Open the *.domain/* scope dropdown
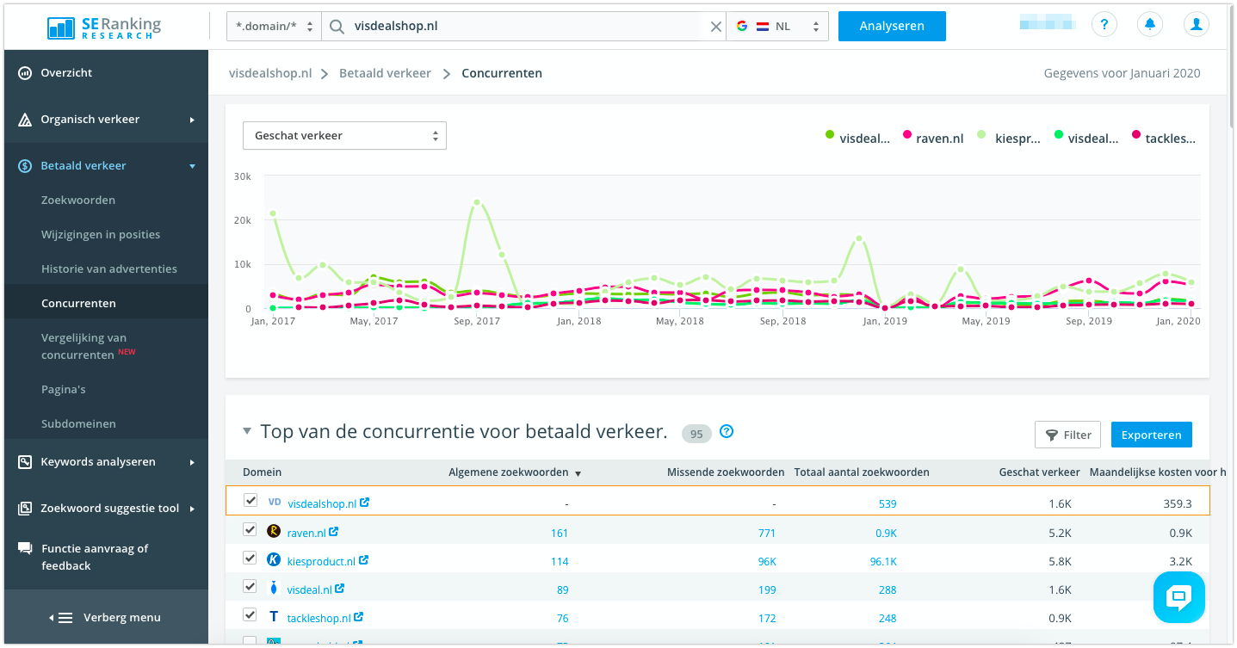Screen dimensions: 1237x648 274,27
